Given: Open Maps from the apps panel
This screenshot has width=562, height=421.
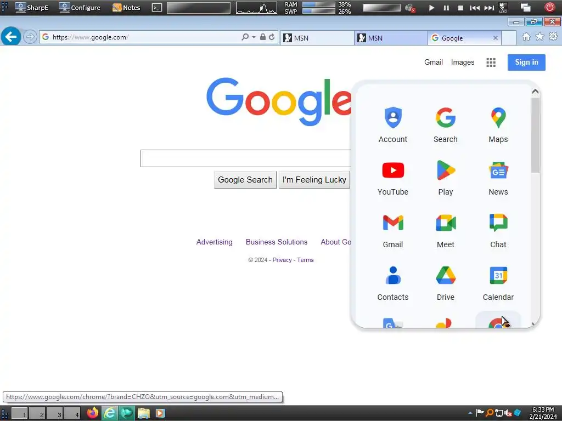Looking at the screenshot, I should tap(498, 124).
